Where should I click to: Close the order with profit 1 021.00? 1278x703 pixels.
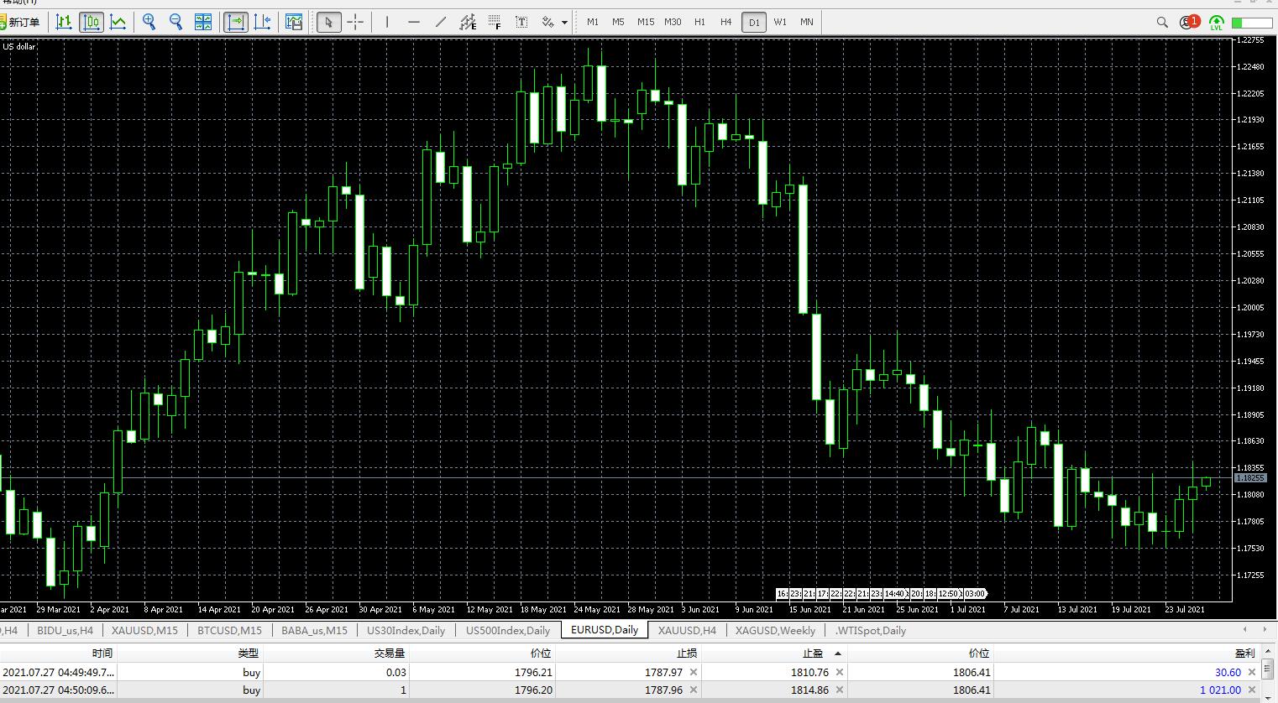click(x=1253, y=690)
